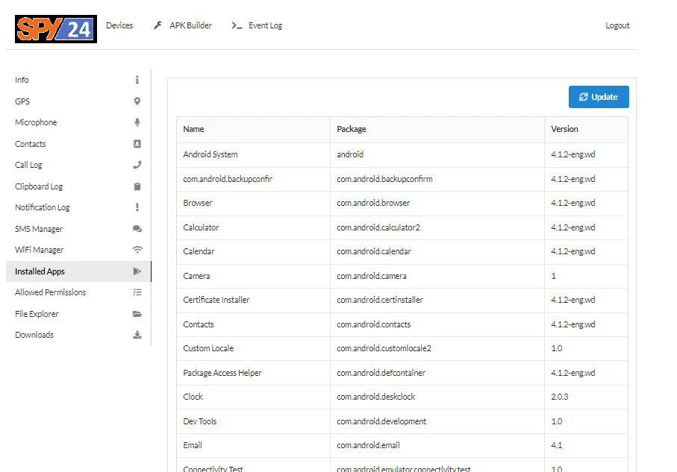This screenshot has height=472, width=677.
Task: Select the Certificate Installer name
Action: (x=216, y=300)
